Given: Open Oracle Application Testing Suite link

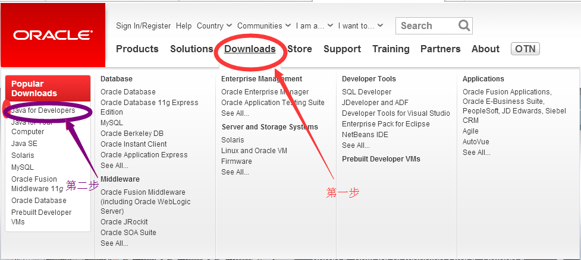Looking at the screenshot, I should tap(273, 103).
